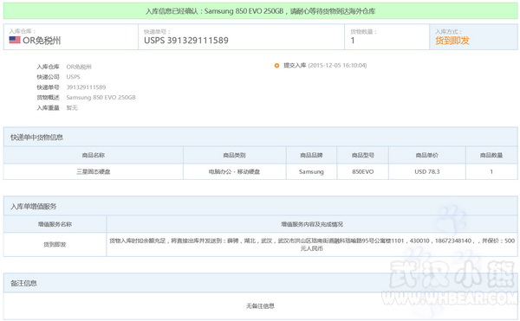Click the 无备注信息 text

260,306
